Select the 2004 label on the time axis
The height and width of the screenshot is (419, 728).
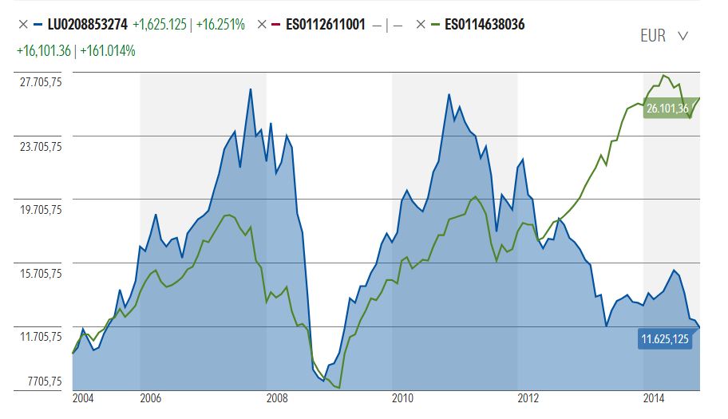82,397
